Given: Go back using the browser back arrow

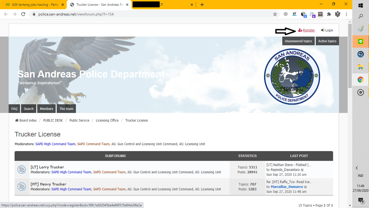Looking at the screenshot, I should (x=6, y=14).
